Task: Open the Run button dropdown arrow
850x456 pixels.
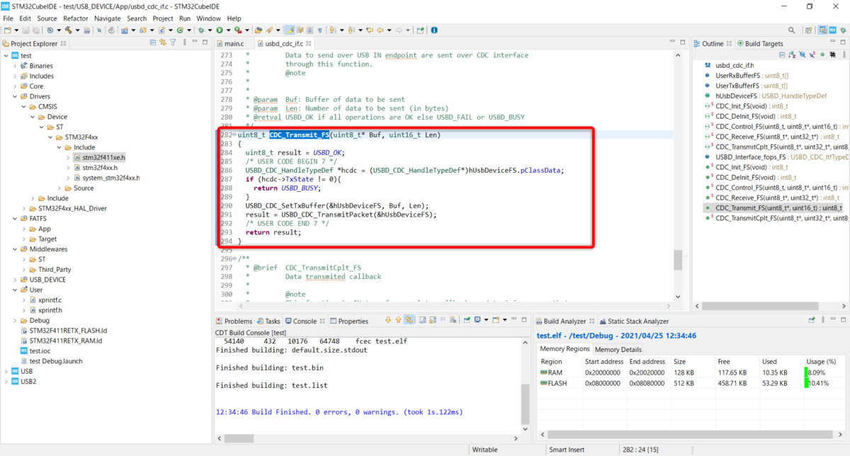Action: click(x=229, y=30)
